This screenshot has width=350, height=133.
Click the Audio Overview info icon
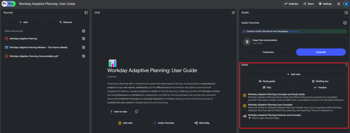coord(345,23)
